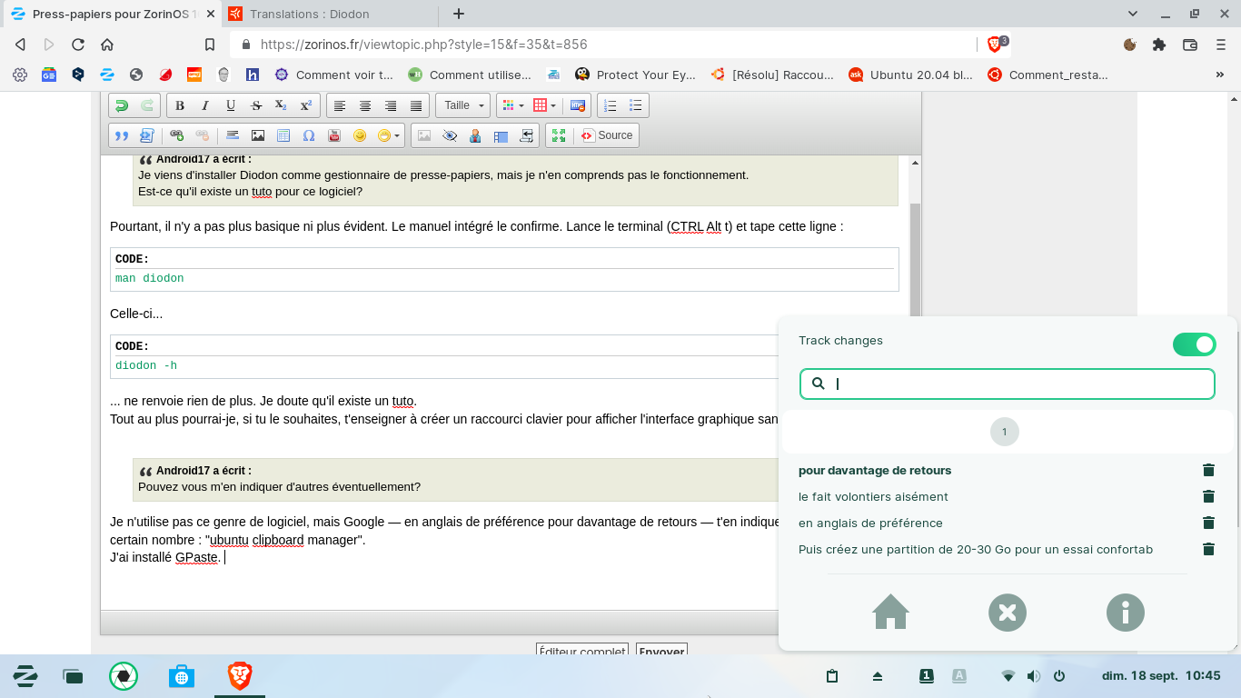
Task: Open the Taille font size dropdown
Action: coord(462,106)
